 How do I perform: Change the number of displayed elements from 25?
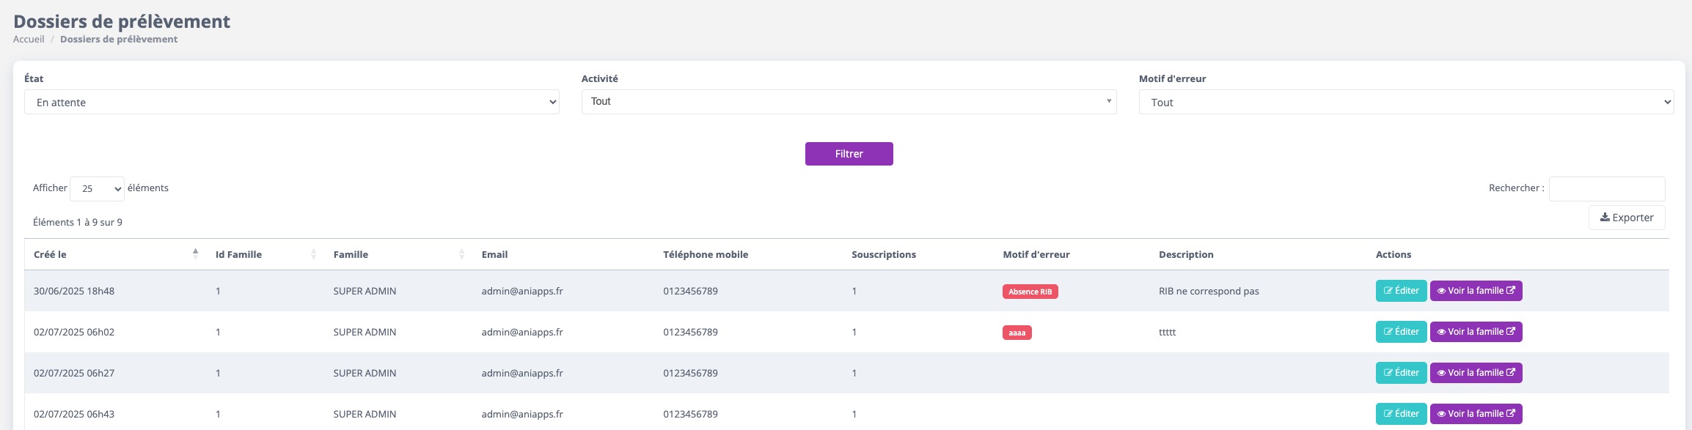97,188
